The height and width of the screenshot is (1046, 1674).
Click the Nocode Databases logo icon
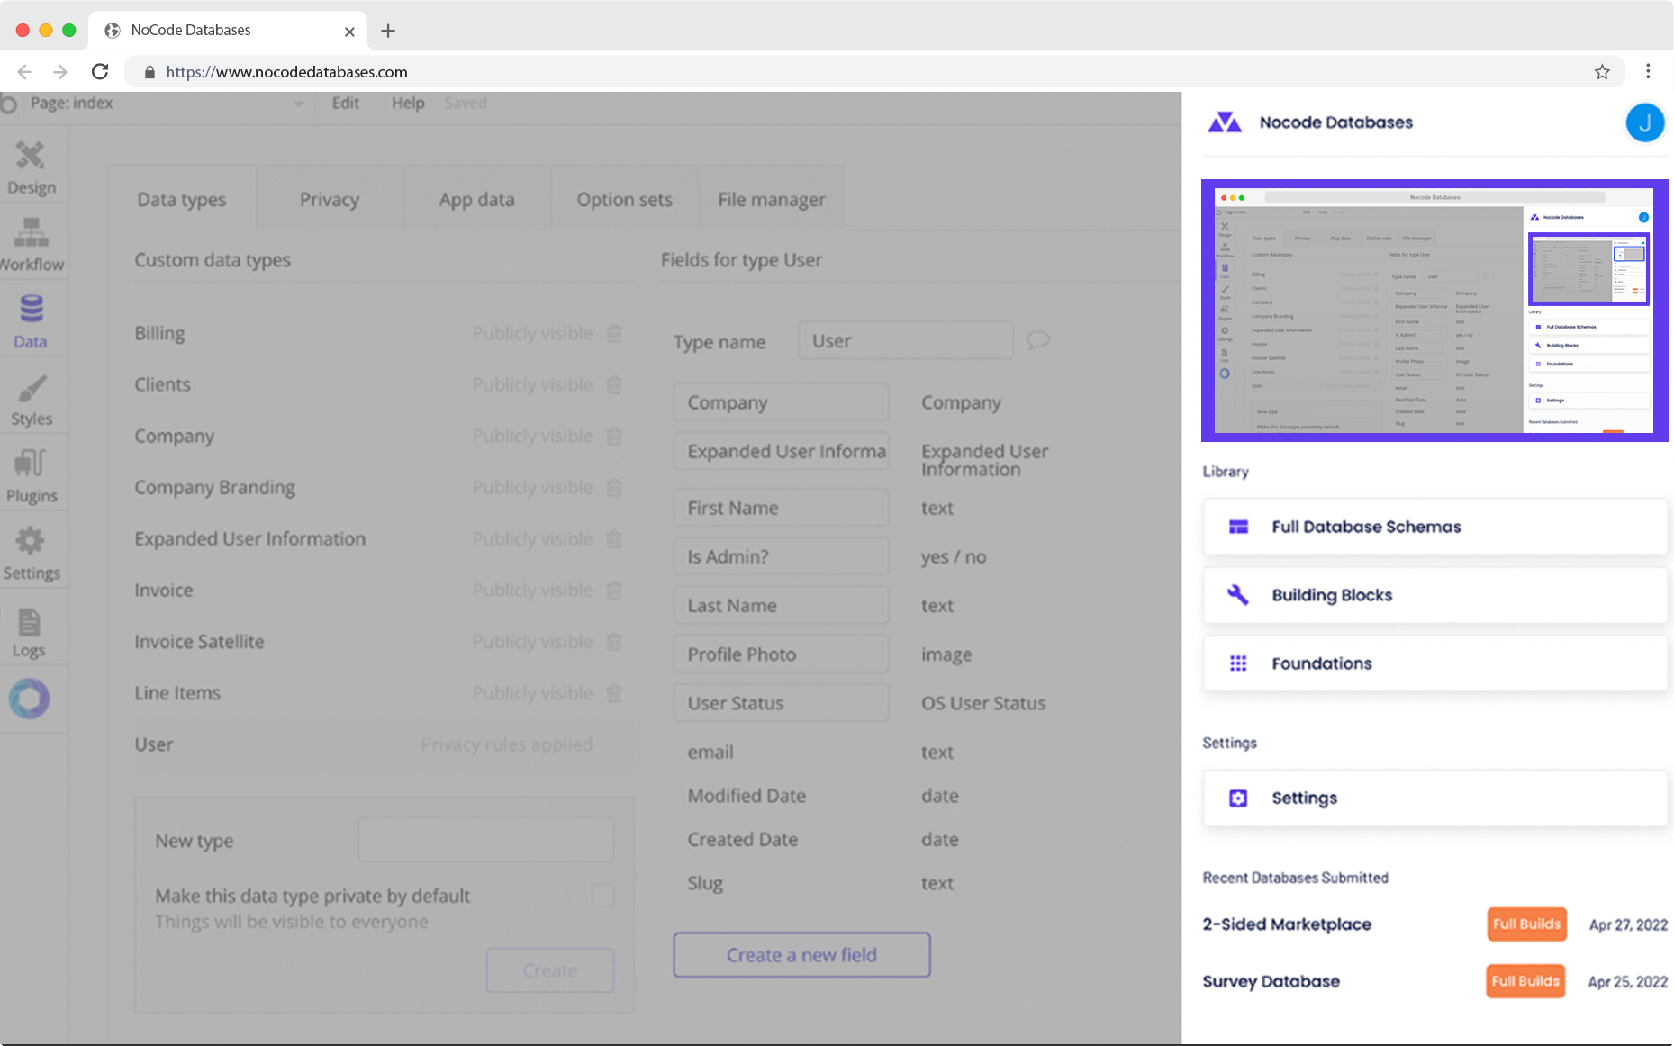[1225, 122]
